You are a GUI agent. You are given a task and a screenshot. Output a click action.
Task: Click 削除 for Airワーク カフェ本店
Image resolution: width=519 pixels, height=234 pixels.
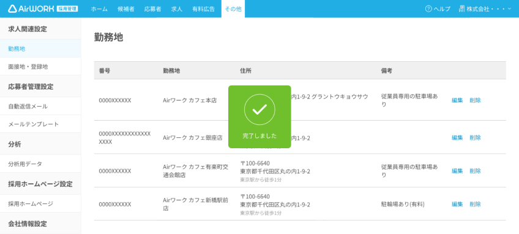(475, 100)
